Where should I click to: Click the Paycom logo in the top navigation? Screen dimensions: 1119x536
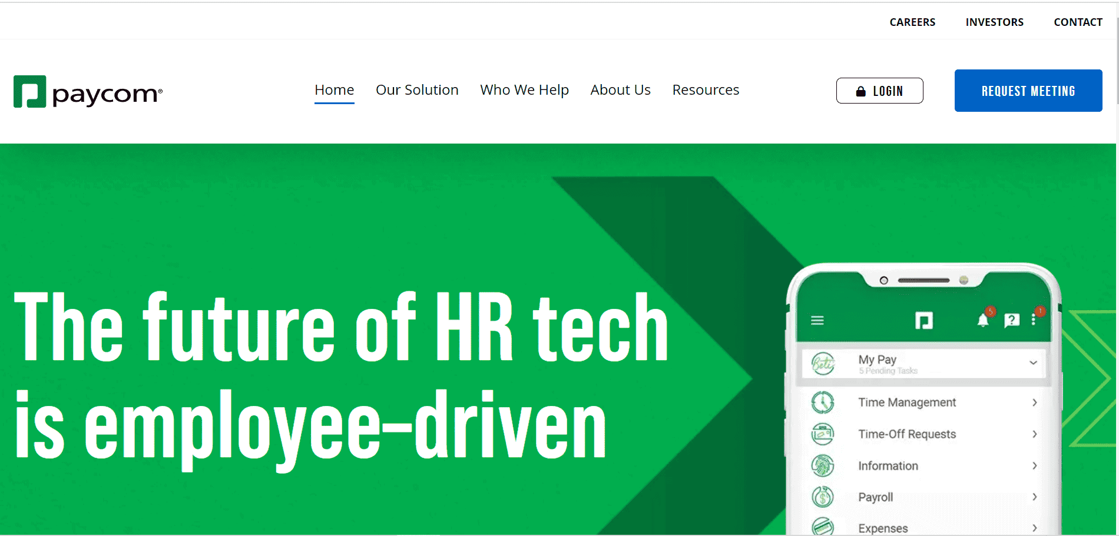(x=87, y=91)
